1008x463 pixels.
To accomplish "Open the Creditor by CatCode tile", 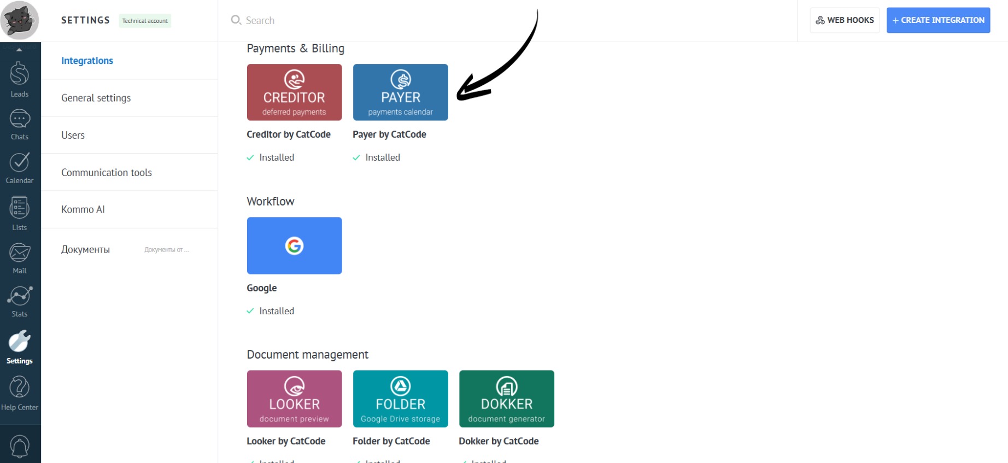I will [294, 92].
